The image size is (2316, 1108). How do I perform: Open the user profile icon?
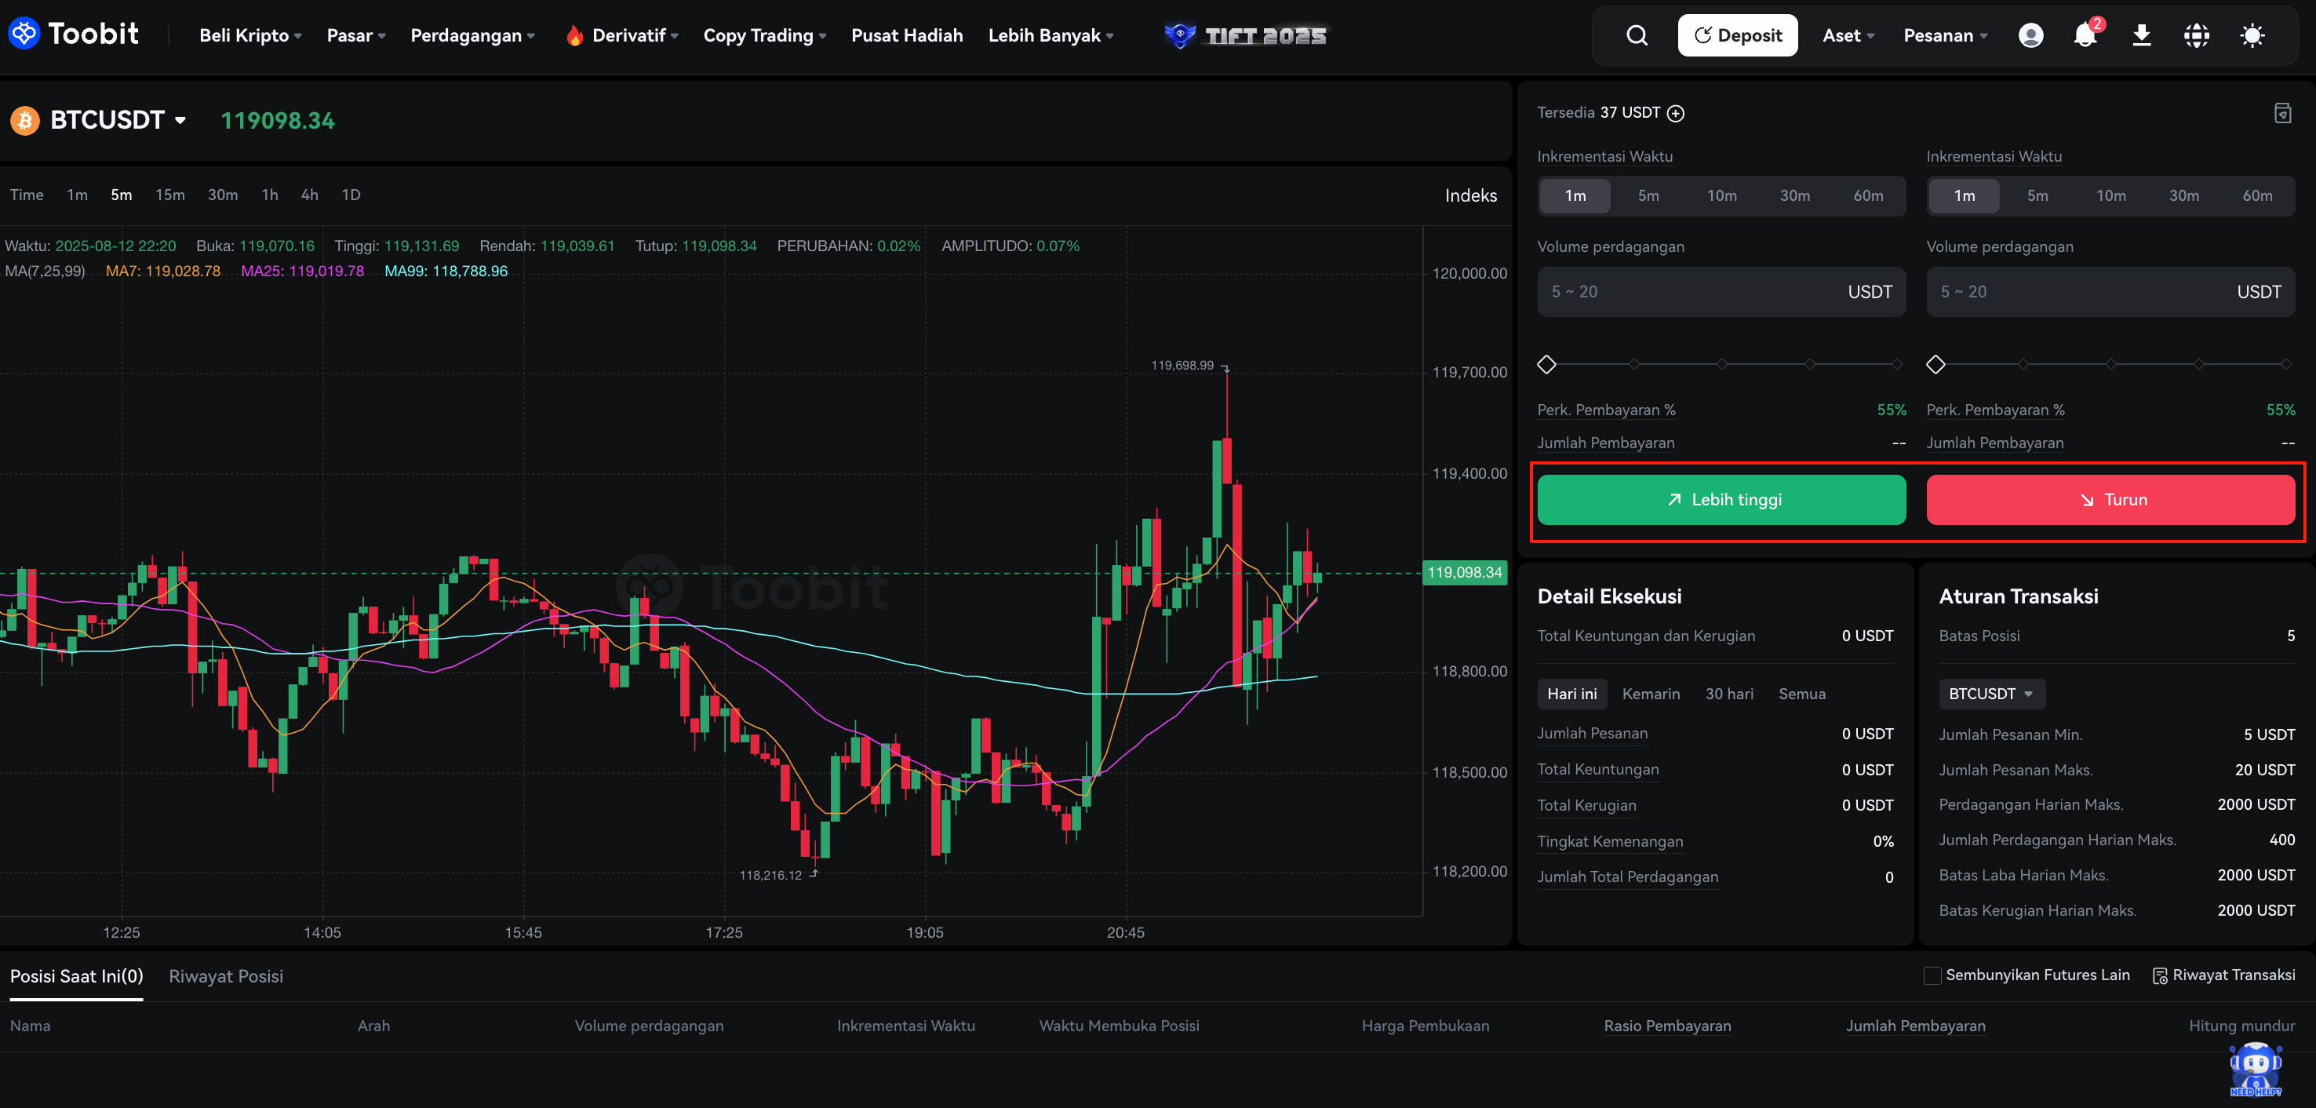(2030, 35)
